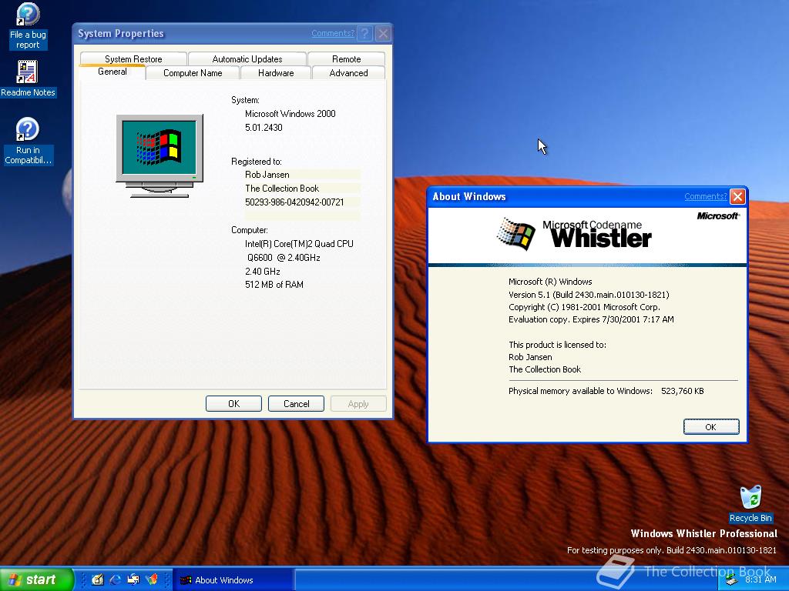Click the Whistler logo banner in About Windows
This screenshot has width=789, height=591.
coord(586,235)
